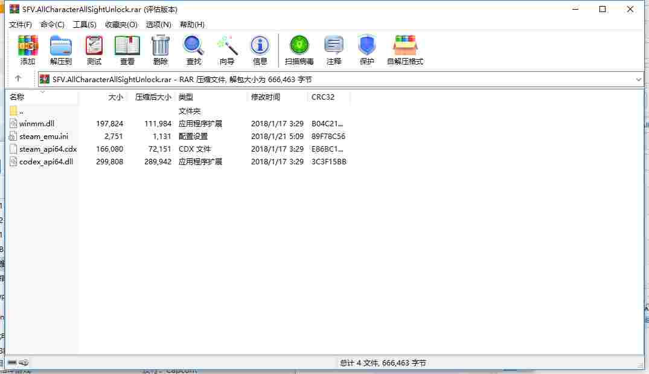The image size is (649, 374).
Task: Open the 选项(N) menu
Action: click(x=159, y=24)
